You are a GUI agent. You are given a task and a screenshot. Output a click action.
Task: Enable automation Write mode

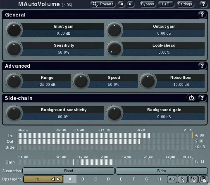(x=162, y=171)
